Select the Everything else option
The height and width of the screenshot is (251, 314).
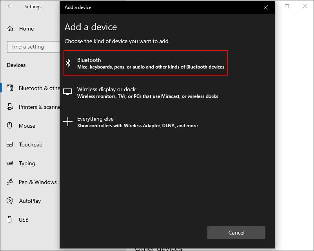click(137, 122)
